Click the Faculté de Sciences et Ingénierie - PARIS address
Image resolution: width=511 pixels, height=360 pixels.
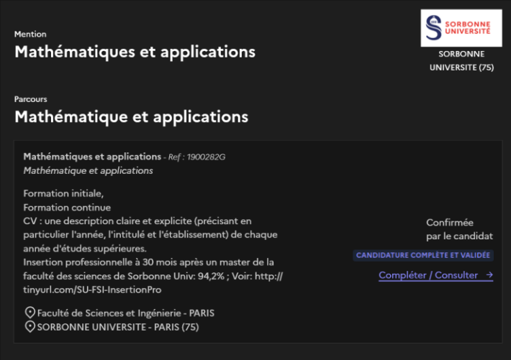[126, 313]
